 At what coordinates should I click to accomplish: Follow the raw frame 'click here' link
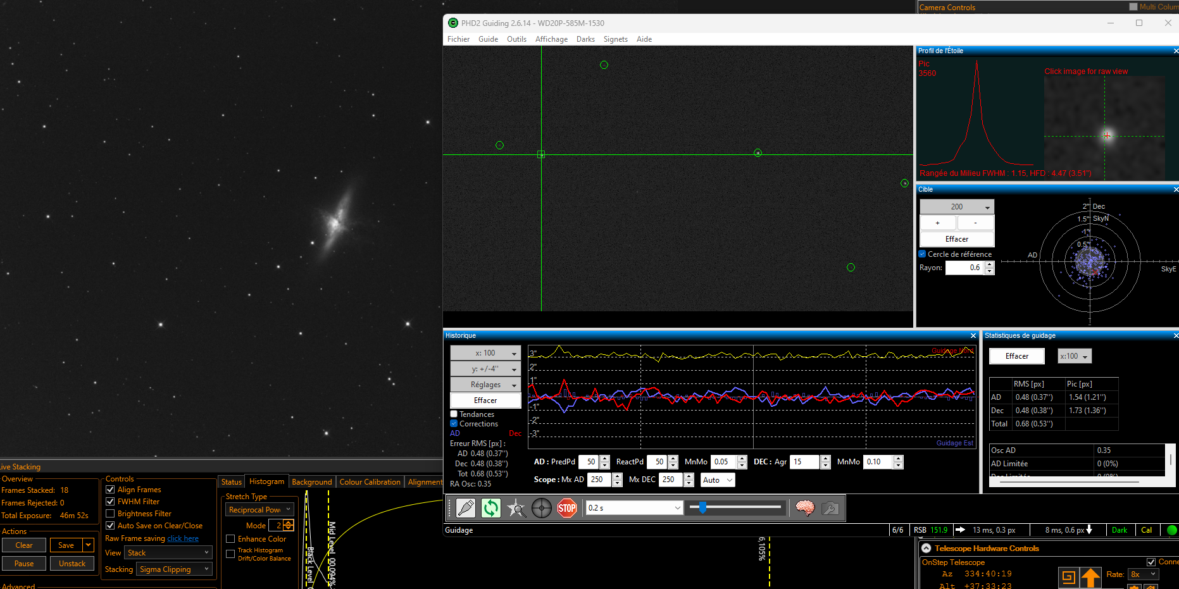click(183, 539)
